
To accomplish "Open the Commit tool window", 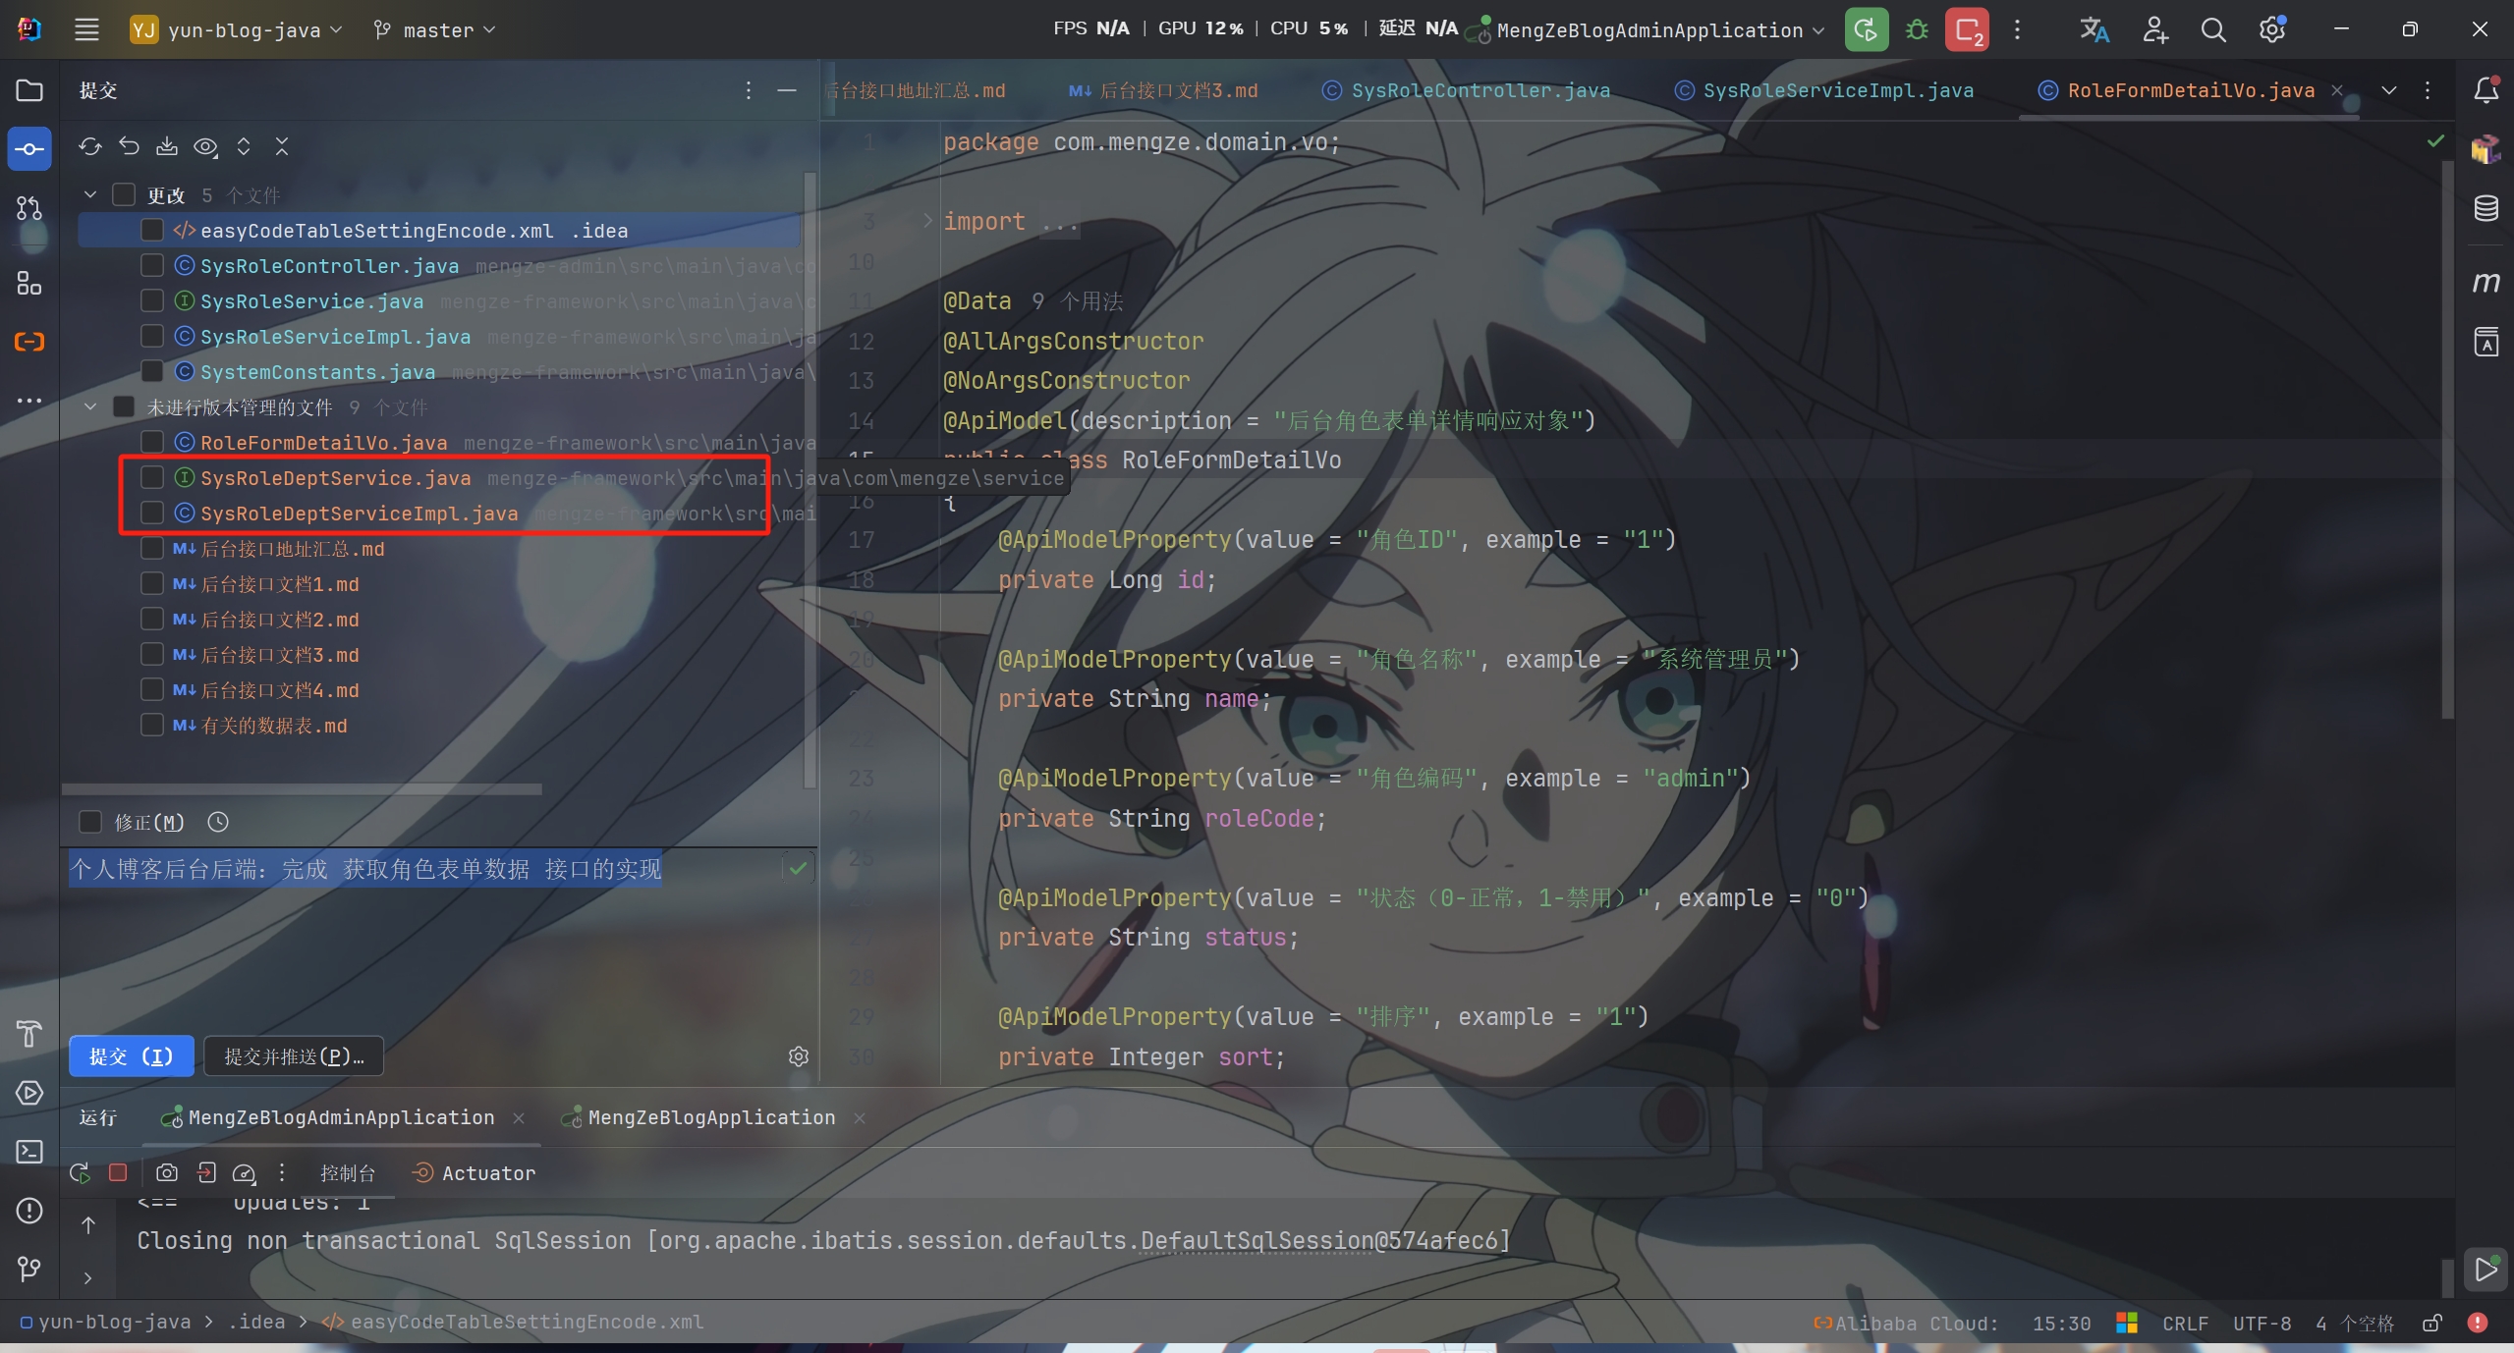I will [29, 149].
